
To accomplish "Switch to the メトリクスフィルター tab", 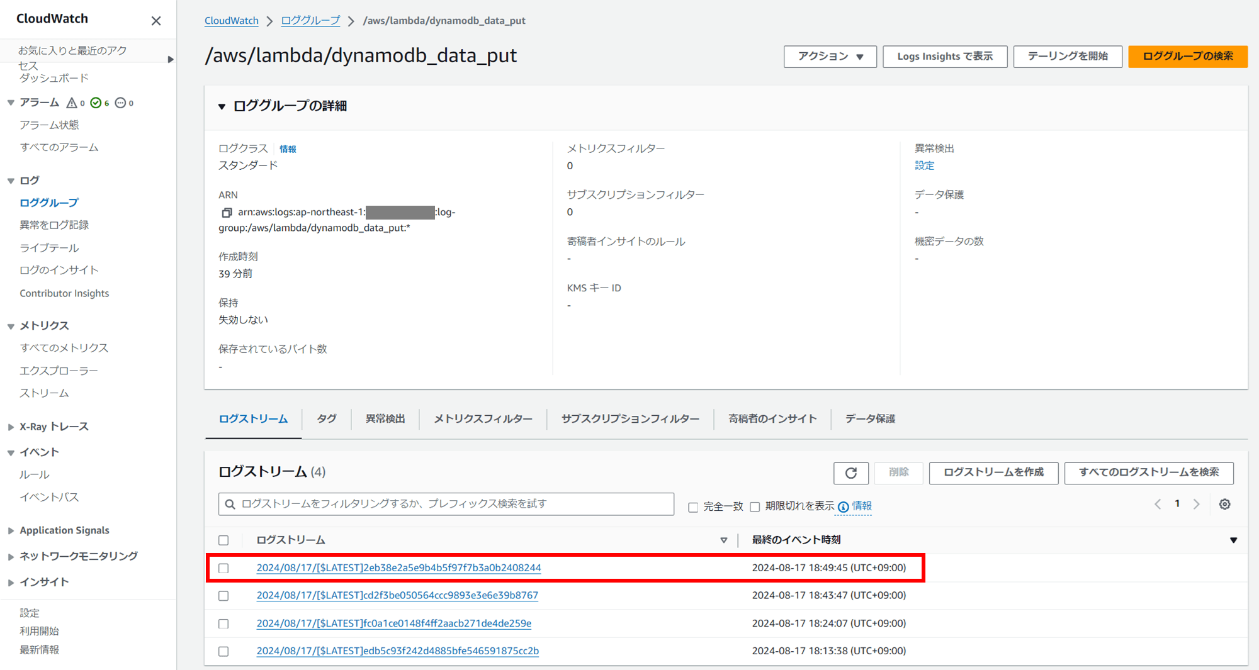I will point(483,419).
